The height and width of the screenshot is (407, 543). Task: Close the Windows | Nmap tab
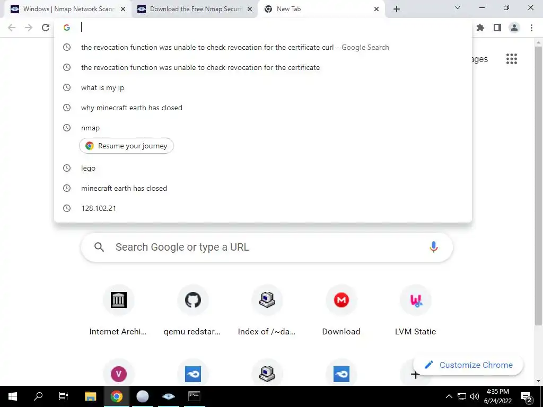pos(123,9)
